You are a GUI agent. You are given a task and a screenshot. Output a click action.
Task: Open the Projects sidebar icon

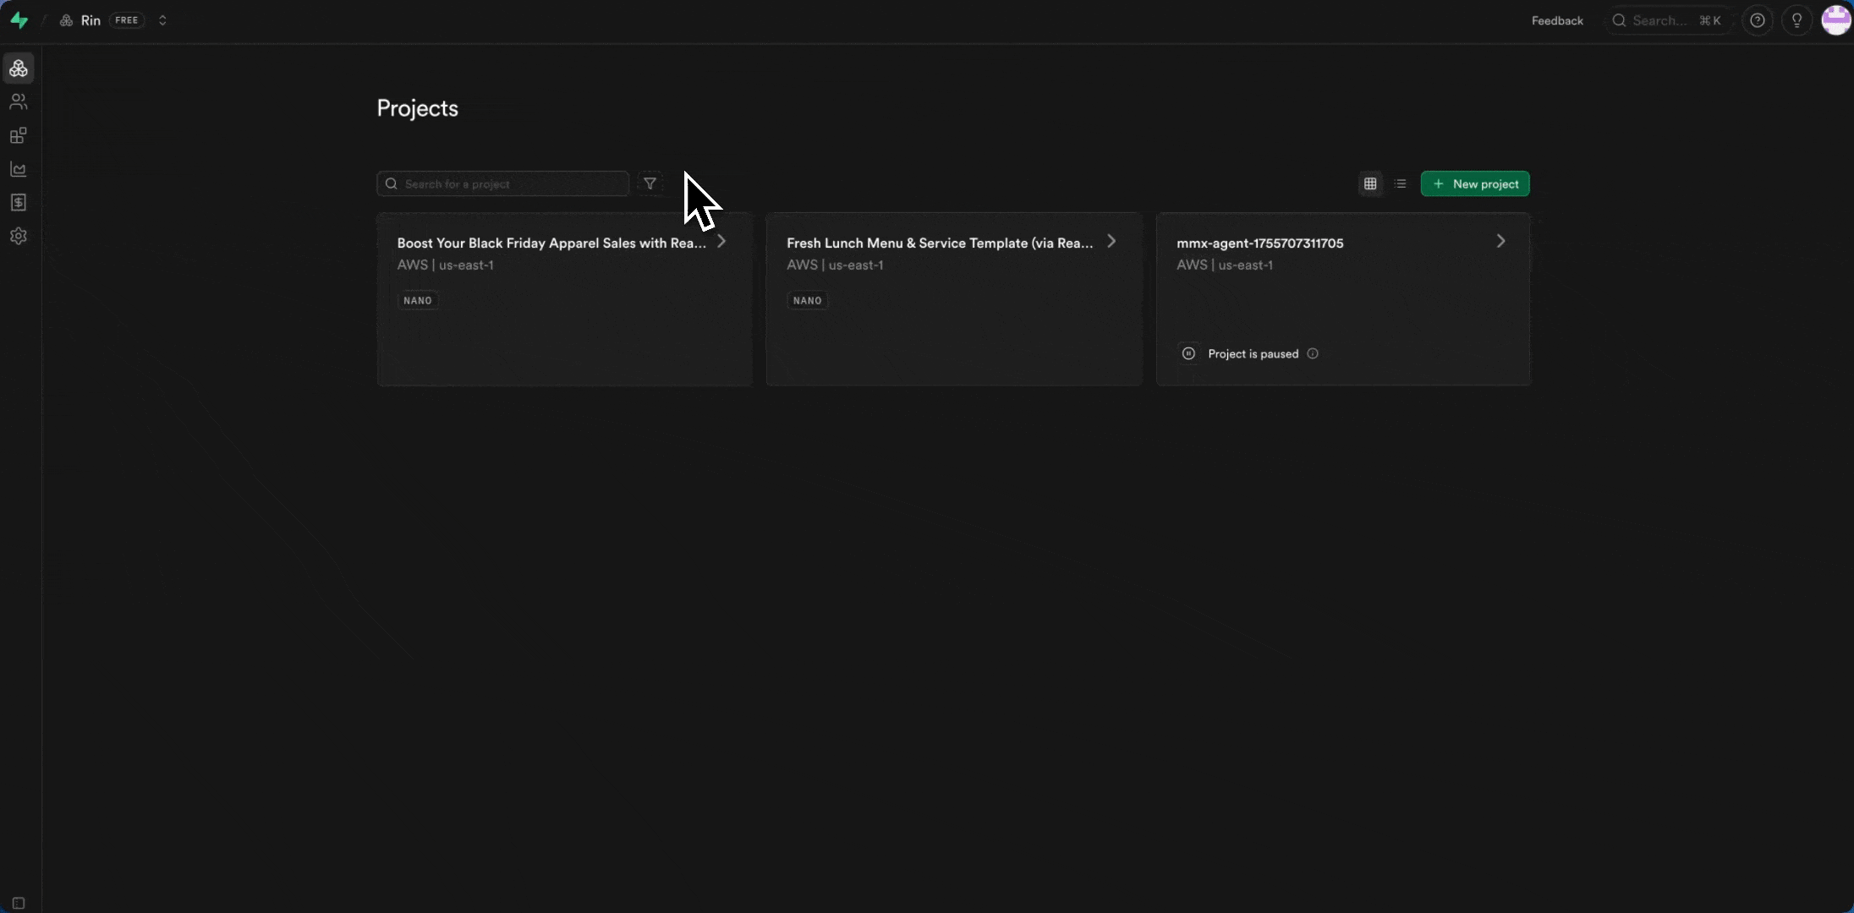coord(19,68)
